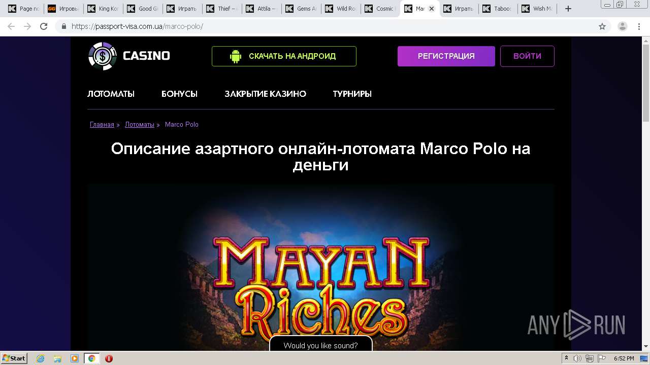Switch to the 'Thief' tab
Viewport: 650px width, 365px height.
[x=221, y=9]
